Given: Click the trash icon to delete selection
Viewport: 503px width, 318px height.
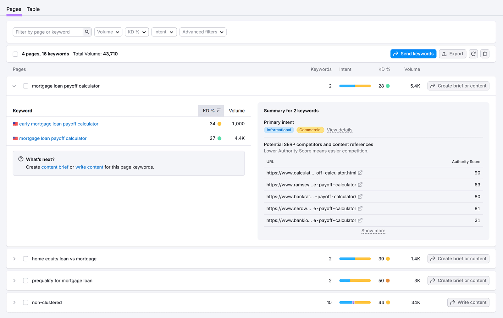Looking at the screenshot, I should 485,54.
